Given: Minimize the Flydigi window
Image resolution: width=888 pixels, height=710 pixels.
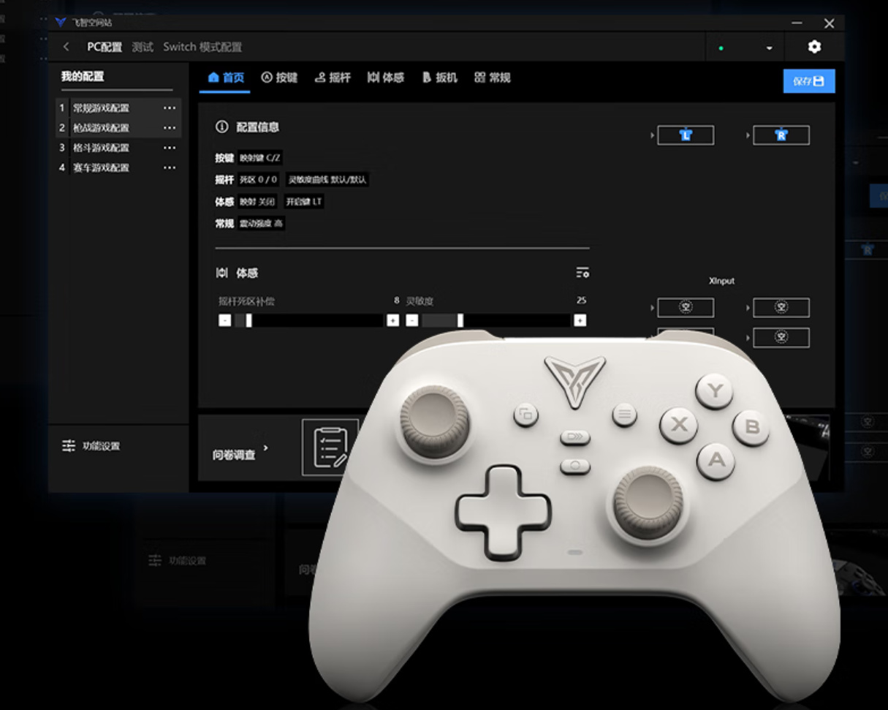Looking at the screenshot, I should click(797, 23).
